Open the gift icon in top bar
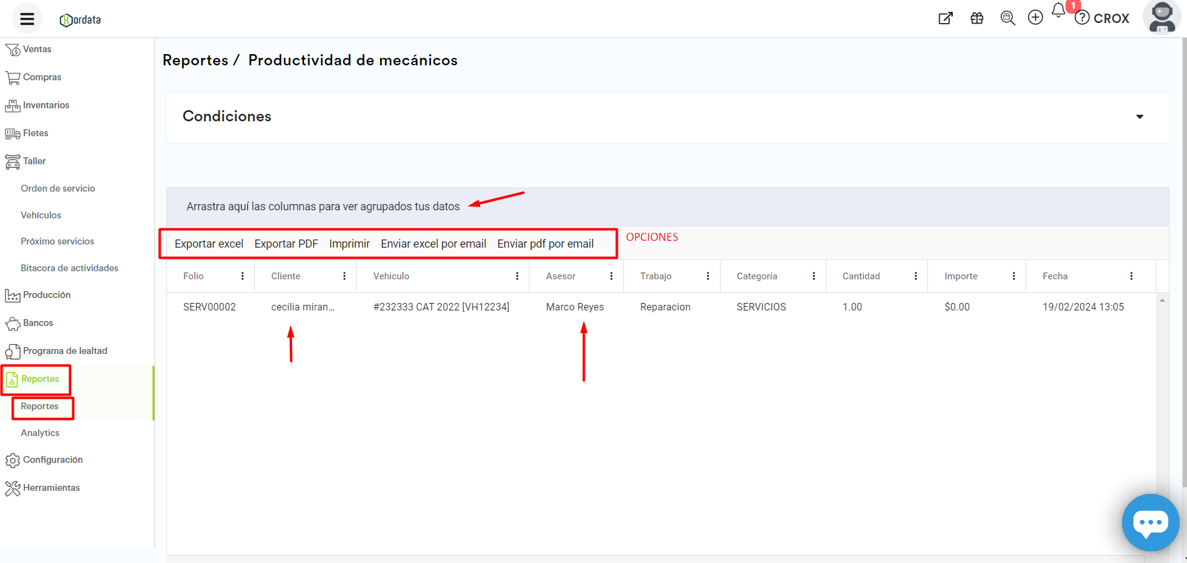1187x563 pixels. pyautogui.click(x=977, y=18)
